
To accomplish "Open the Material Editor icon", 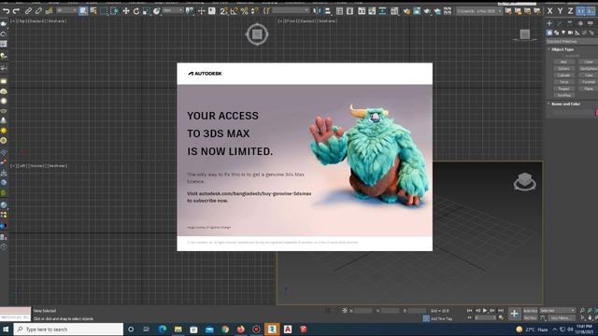I will (x=394, y=11).
